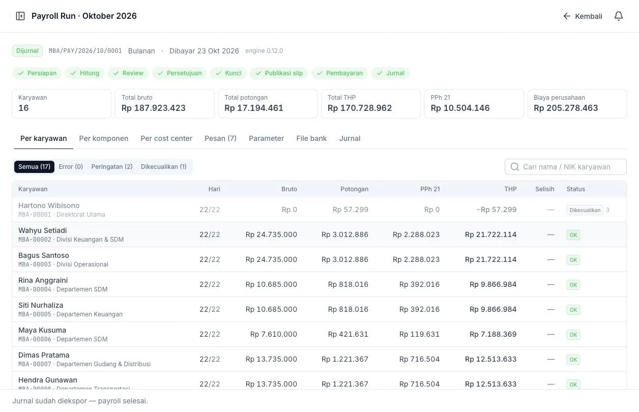Open Hendra Gunawan employee row
The image size is (639, 412).
pos(319,380)
